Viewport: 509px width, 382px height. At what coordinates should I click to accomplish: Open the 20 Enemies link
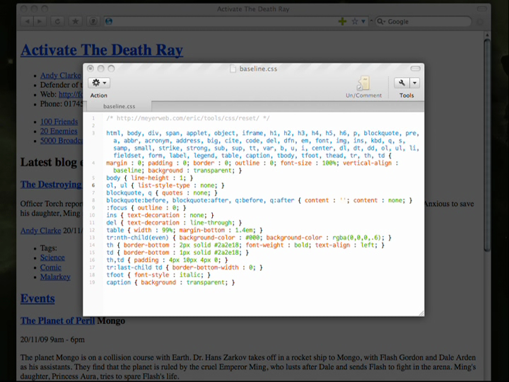tap(59, 131)
